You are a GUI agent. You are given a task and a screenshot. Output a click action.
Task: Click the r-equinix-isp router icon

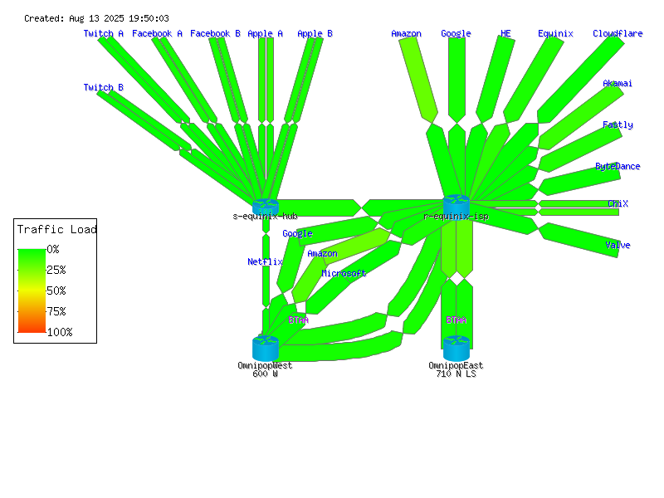[456, 207]
